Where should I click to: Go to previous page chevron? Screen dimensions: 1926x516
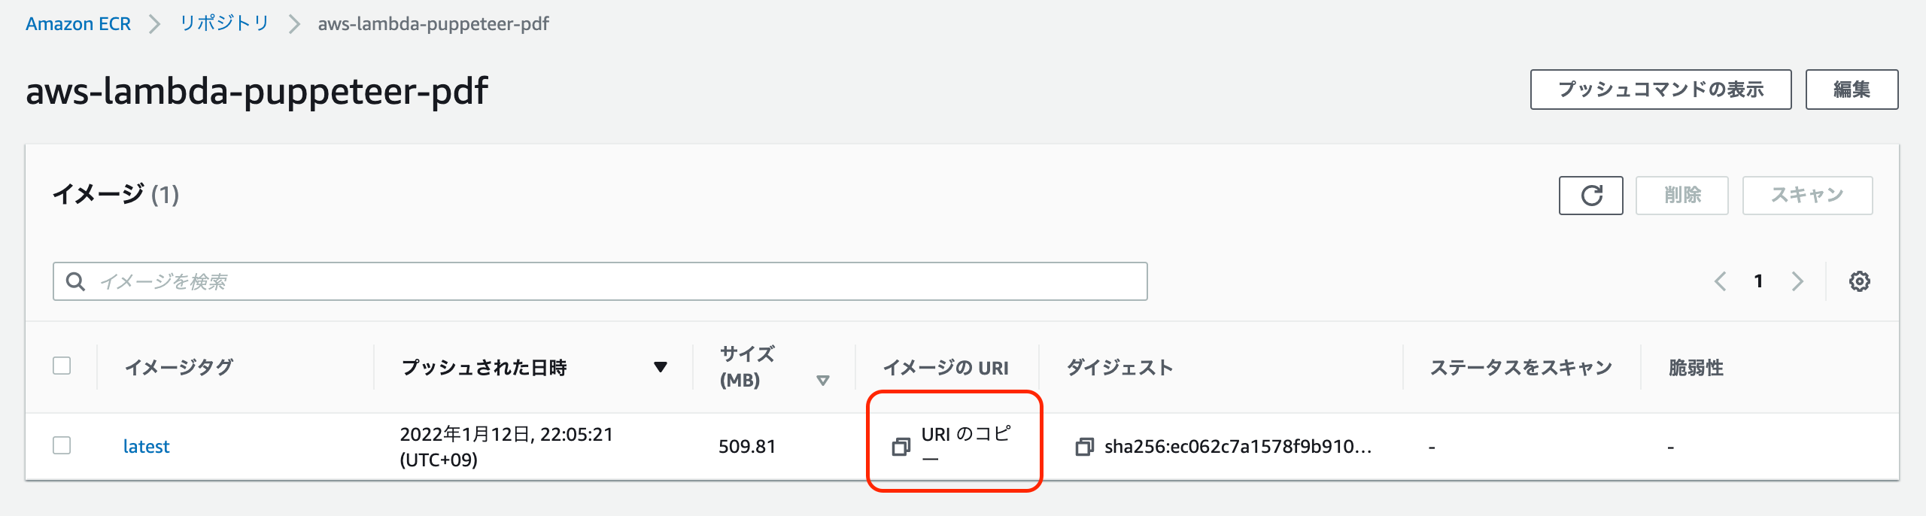[1720, 281]
